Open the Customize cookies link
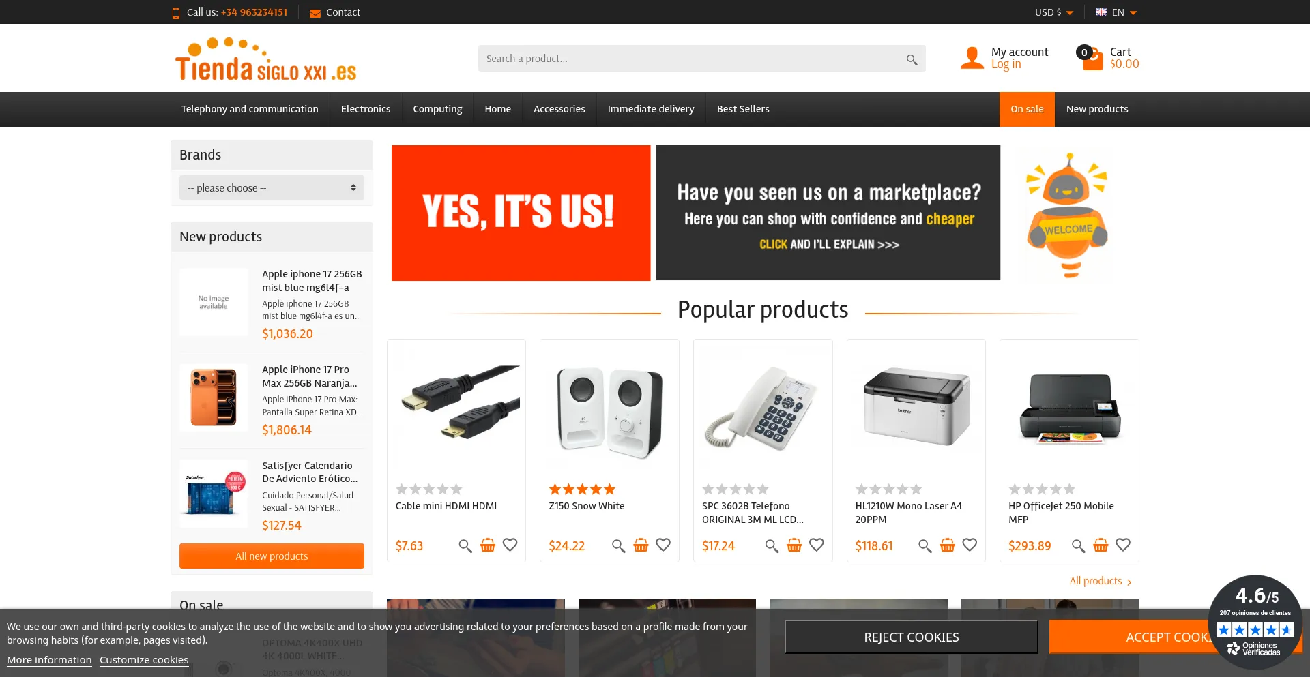The height and width of the screenshot is (677, 1310). click(144, 660)
